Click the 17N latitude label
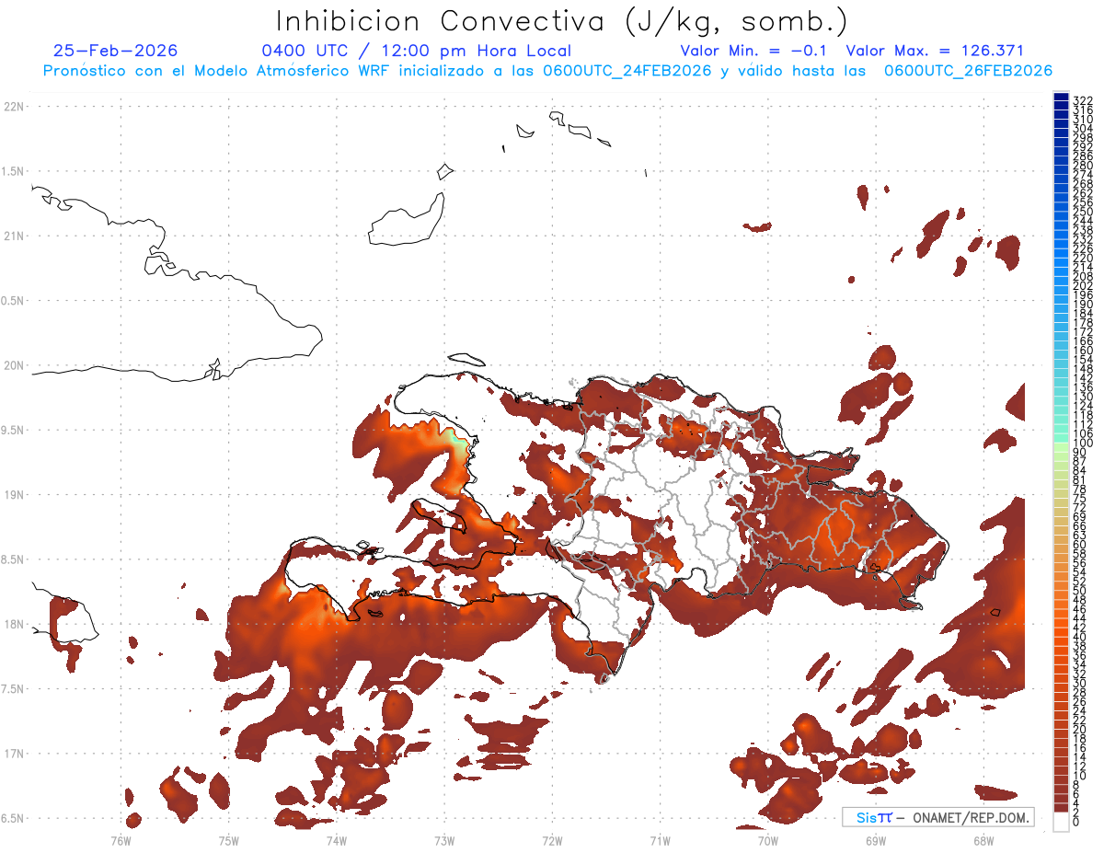 click(x=14, y=754)
